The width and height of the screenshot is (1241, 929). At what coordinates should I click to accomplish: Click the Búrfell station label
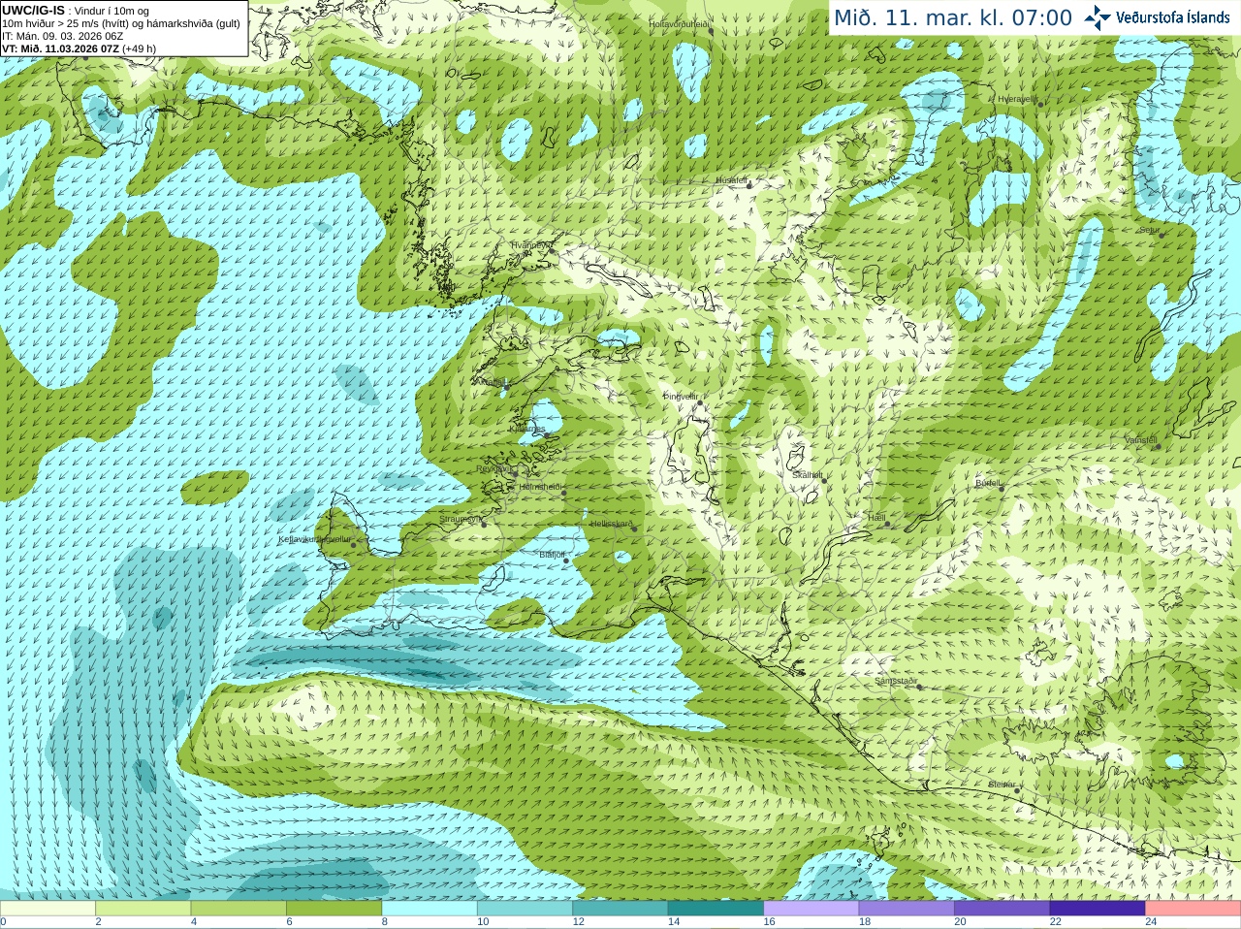[x=988, y=482]
